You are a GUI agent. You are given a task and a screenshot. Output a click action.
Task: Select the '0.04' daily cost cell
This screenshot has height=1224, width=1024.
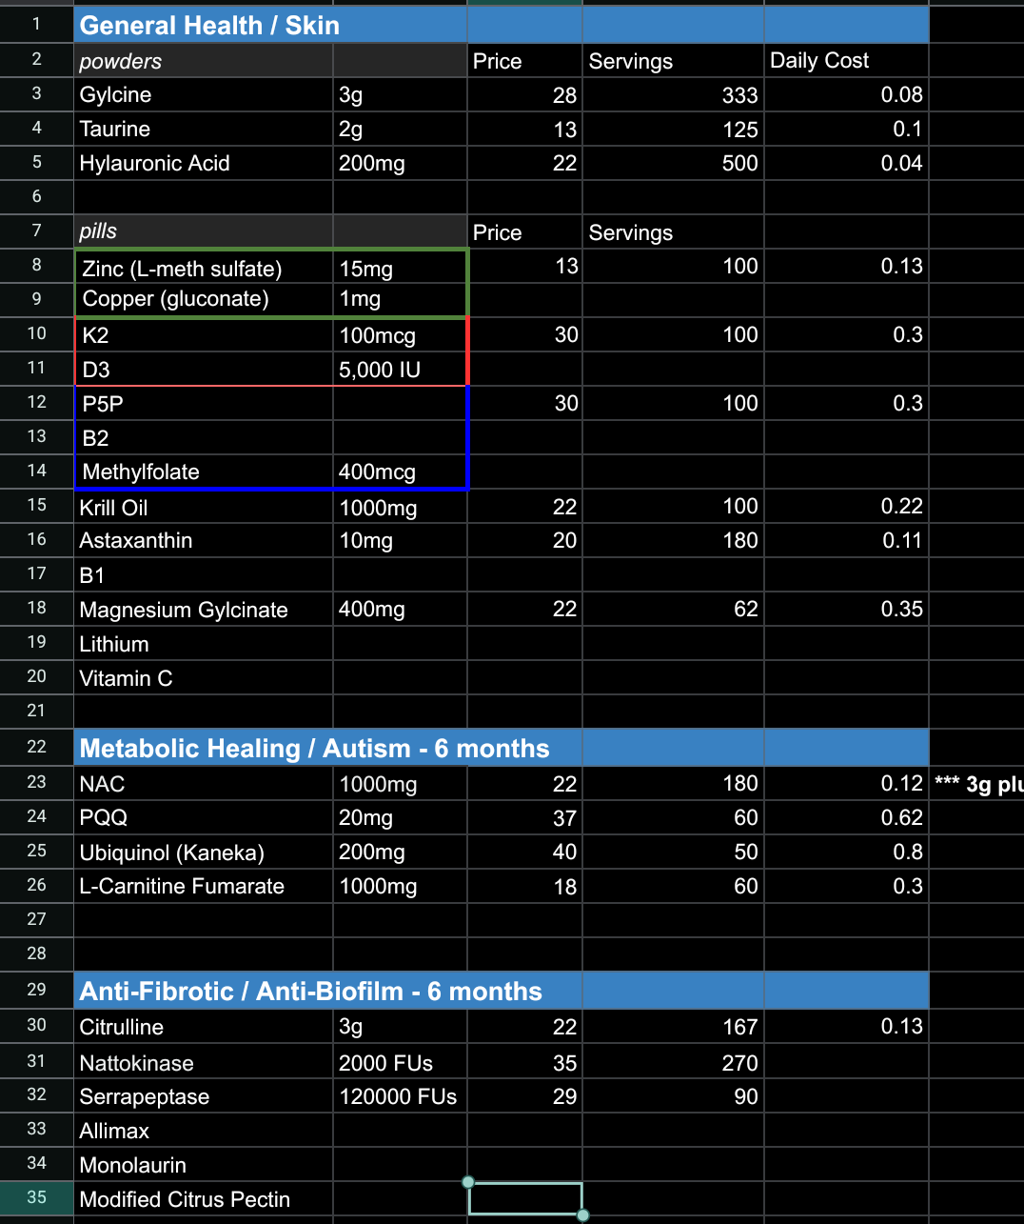point(846,164)
